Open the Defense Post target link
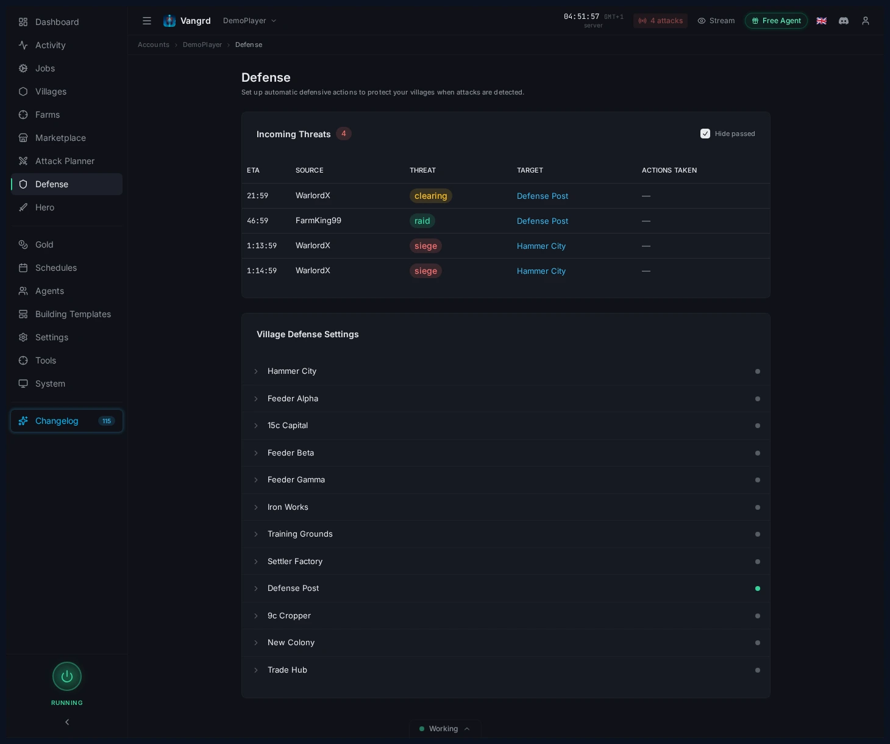This screenshot has width=890, height=744. tap(543, 196)
